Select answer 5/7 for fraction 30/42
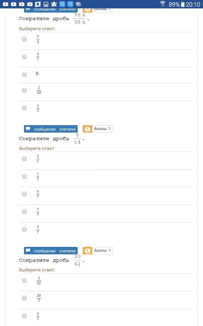203x326 pixels. (24, 316)
